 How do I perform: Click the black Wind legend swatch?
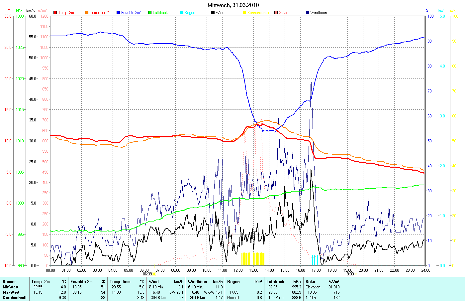(213, 13)
